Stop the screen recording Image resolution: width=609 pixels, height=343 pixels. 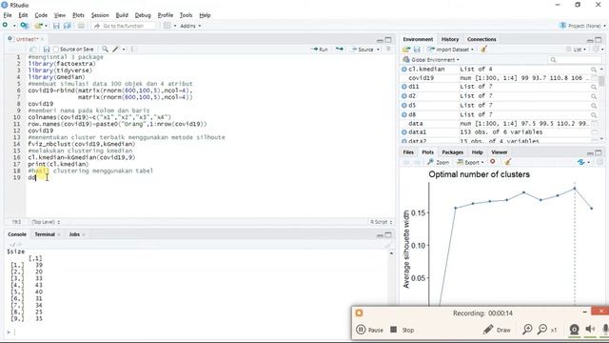(x=402, y=330)
